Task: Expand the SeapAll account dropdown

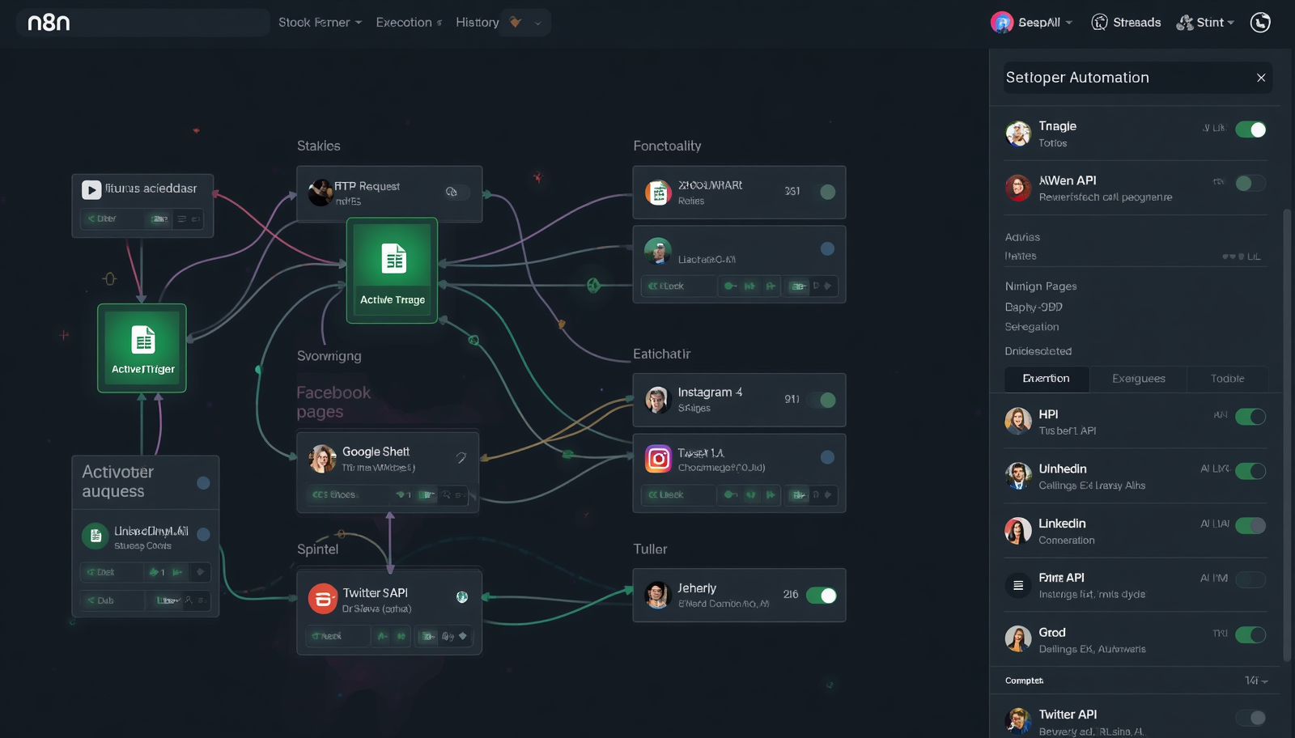Action: 1032,23
